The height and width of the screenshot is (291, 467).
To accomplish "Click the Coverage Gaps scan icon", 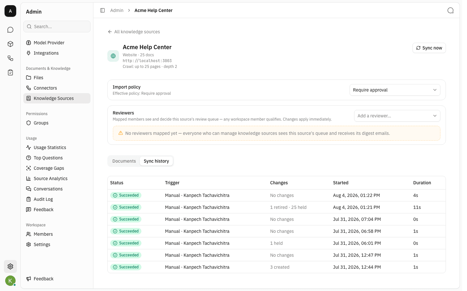I will coord(29,168).
